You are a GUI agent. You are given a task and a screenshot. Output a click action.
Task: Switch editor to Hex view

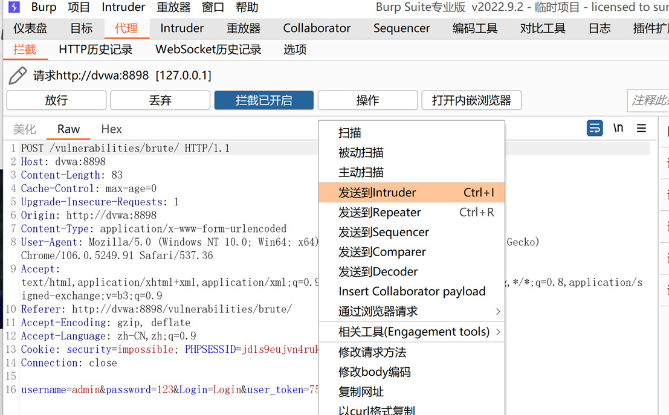(x=111, y=129)
